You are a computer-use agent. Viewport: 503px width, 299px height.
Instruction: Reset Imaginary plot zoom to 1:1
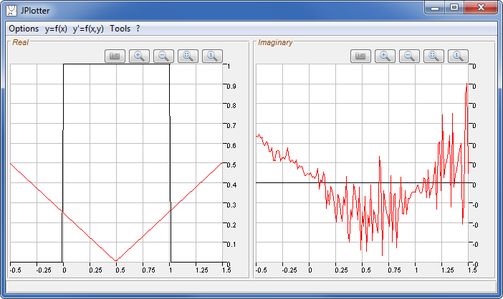tap(459, 56)
